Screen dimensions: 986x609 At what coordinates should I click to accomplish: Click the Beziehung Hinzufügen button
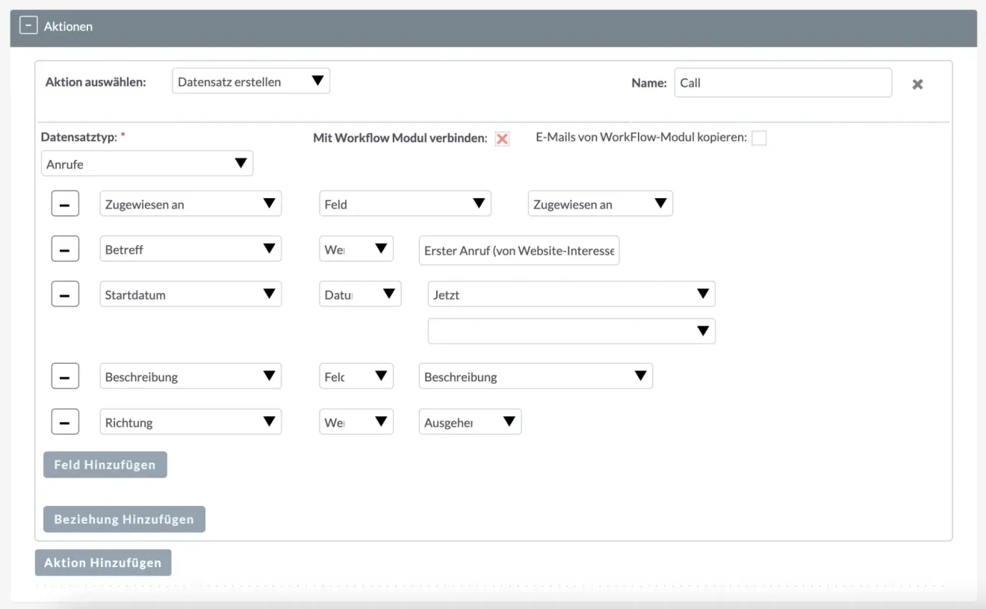click(124, 519)
